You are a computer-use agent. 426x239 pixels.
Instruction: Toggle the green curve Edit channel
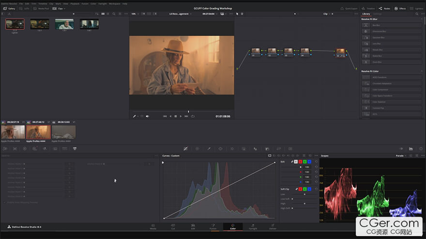305,162
